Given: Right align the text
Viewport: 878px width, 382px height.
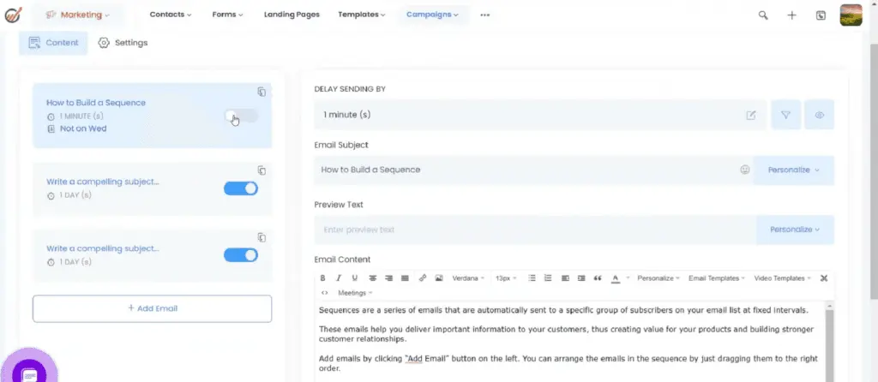Looking at the screenshot, I should [388, 278].
